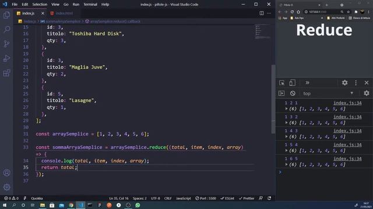
Task: Close the DevTools panel
Action: tap(367, 82)
